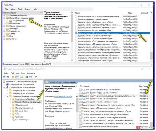Click the forward arrow in the gpedit toolbar

point(8,77)
